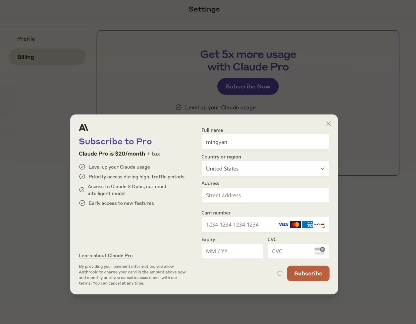Click checkmark next to Early access to new features
This screenshot has width=416, height=324.
[82, 203]
